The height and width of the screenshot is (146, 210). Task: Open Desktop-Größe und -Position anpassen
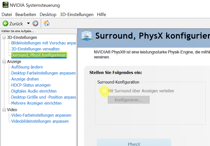[x=44, y=97]
